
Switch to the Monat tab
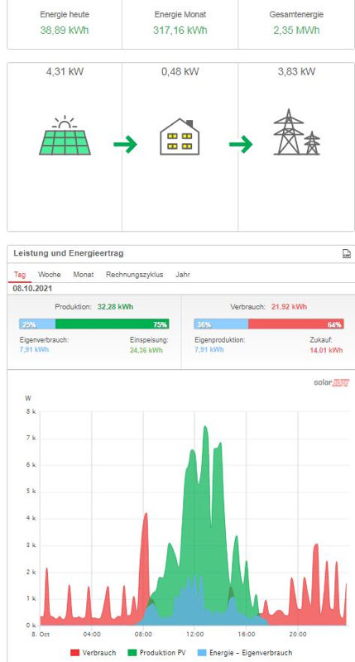tap(84, 275)
